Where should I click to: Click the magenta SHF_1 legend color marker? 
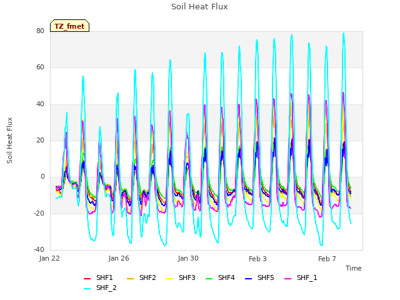(x=287, y=279)
